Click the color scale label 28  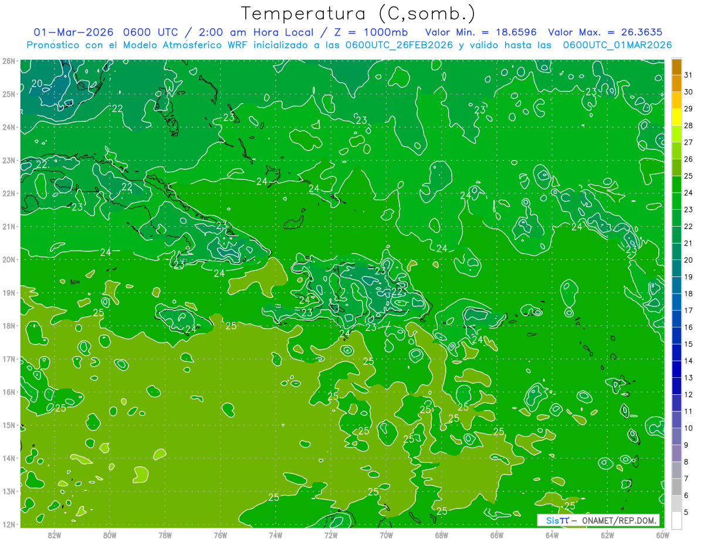(688, 125)
